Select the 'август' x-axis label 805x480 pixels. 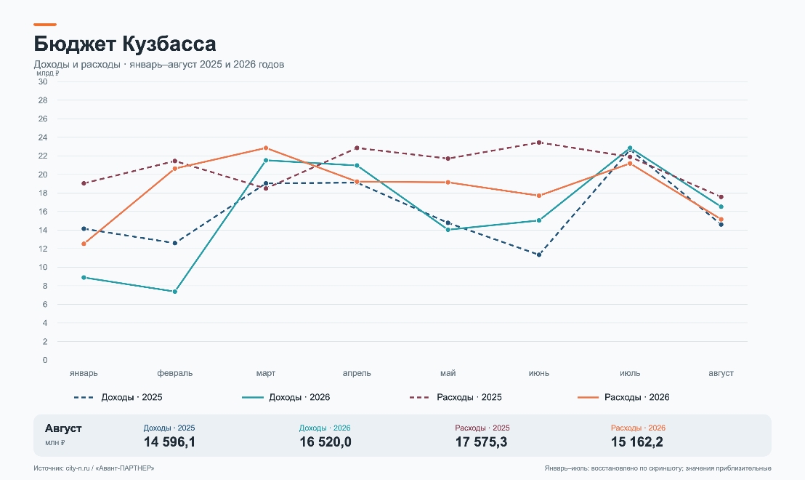[x=721, y=373]
